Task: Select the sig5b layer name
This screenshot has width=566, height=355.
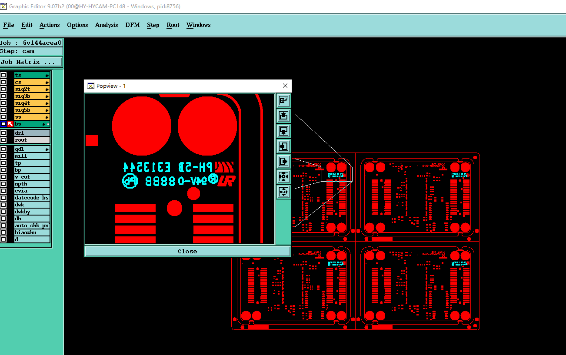Action: pyautogui.click(x=32, y=110)
